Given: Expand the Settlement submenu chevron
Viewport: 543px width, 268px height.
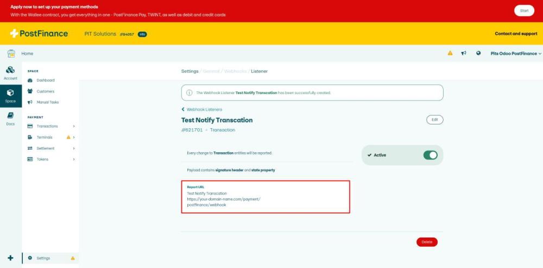Looking at the screenshot, I should click(74, 148).
